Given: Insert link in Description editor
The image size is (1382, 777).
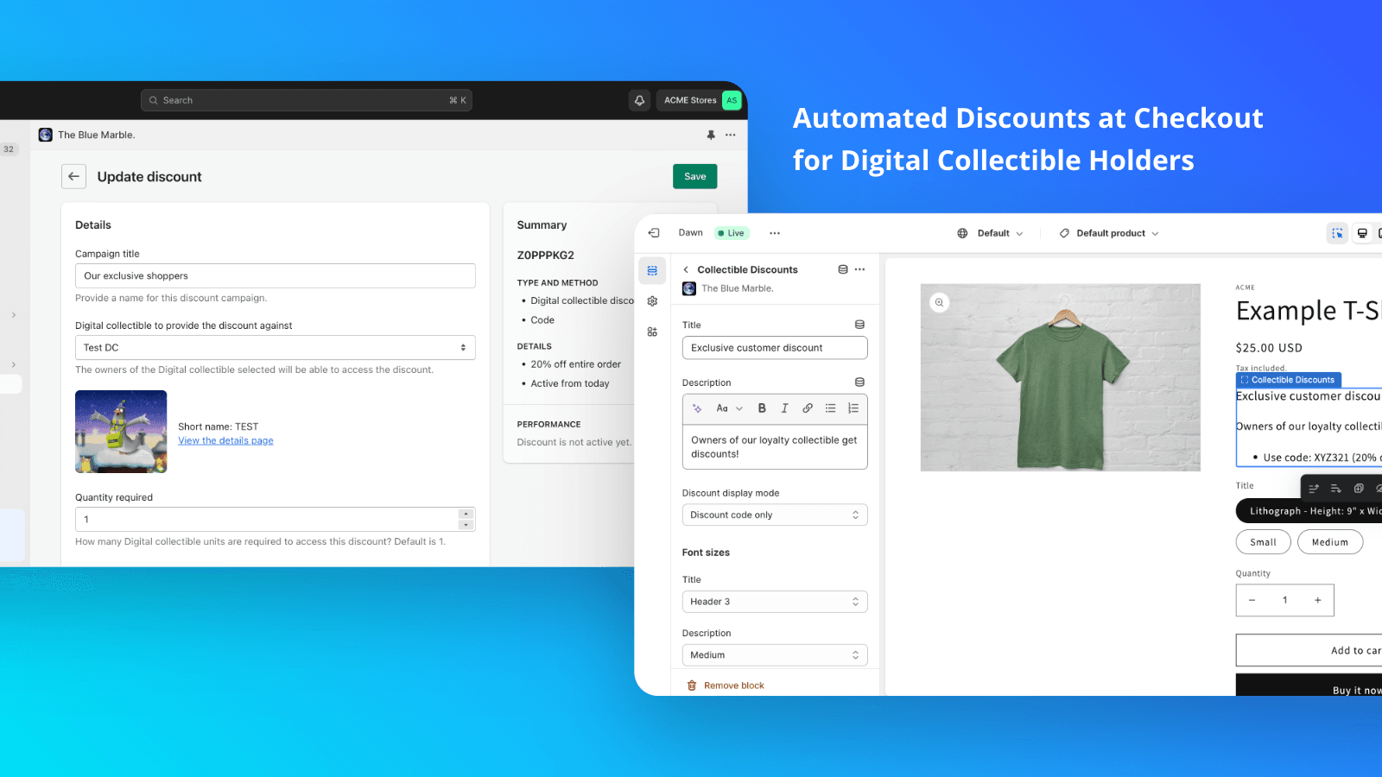Looking at the screenshot, I should tap(808, 408).
